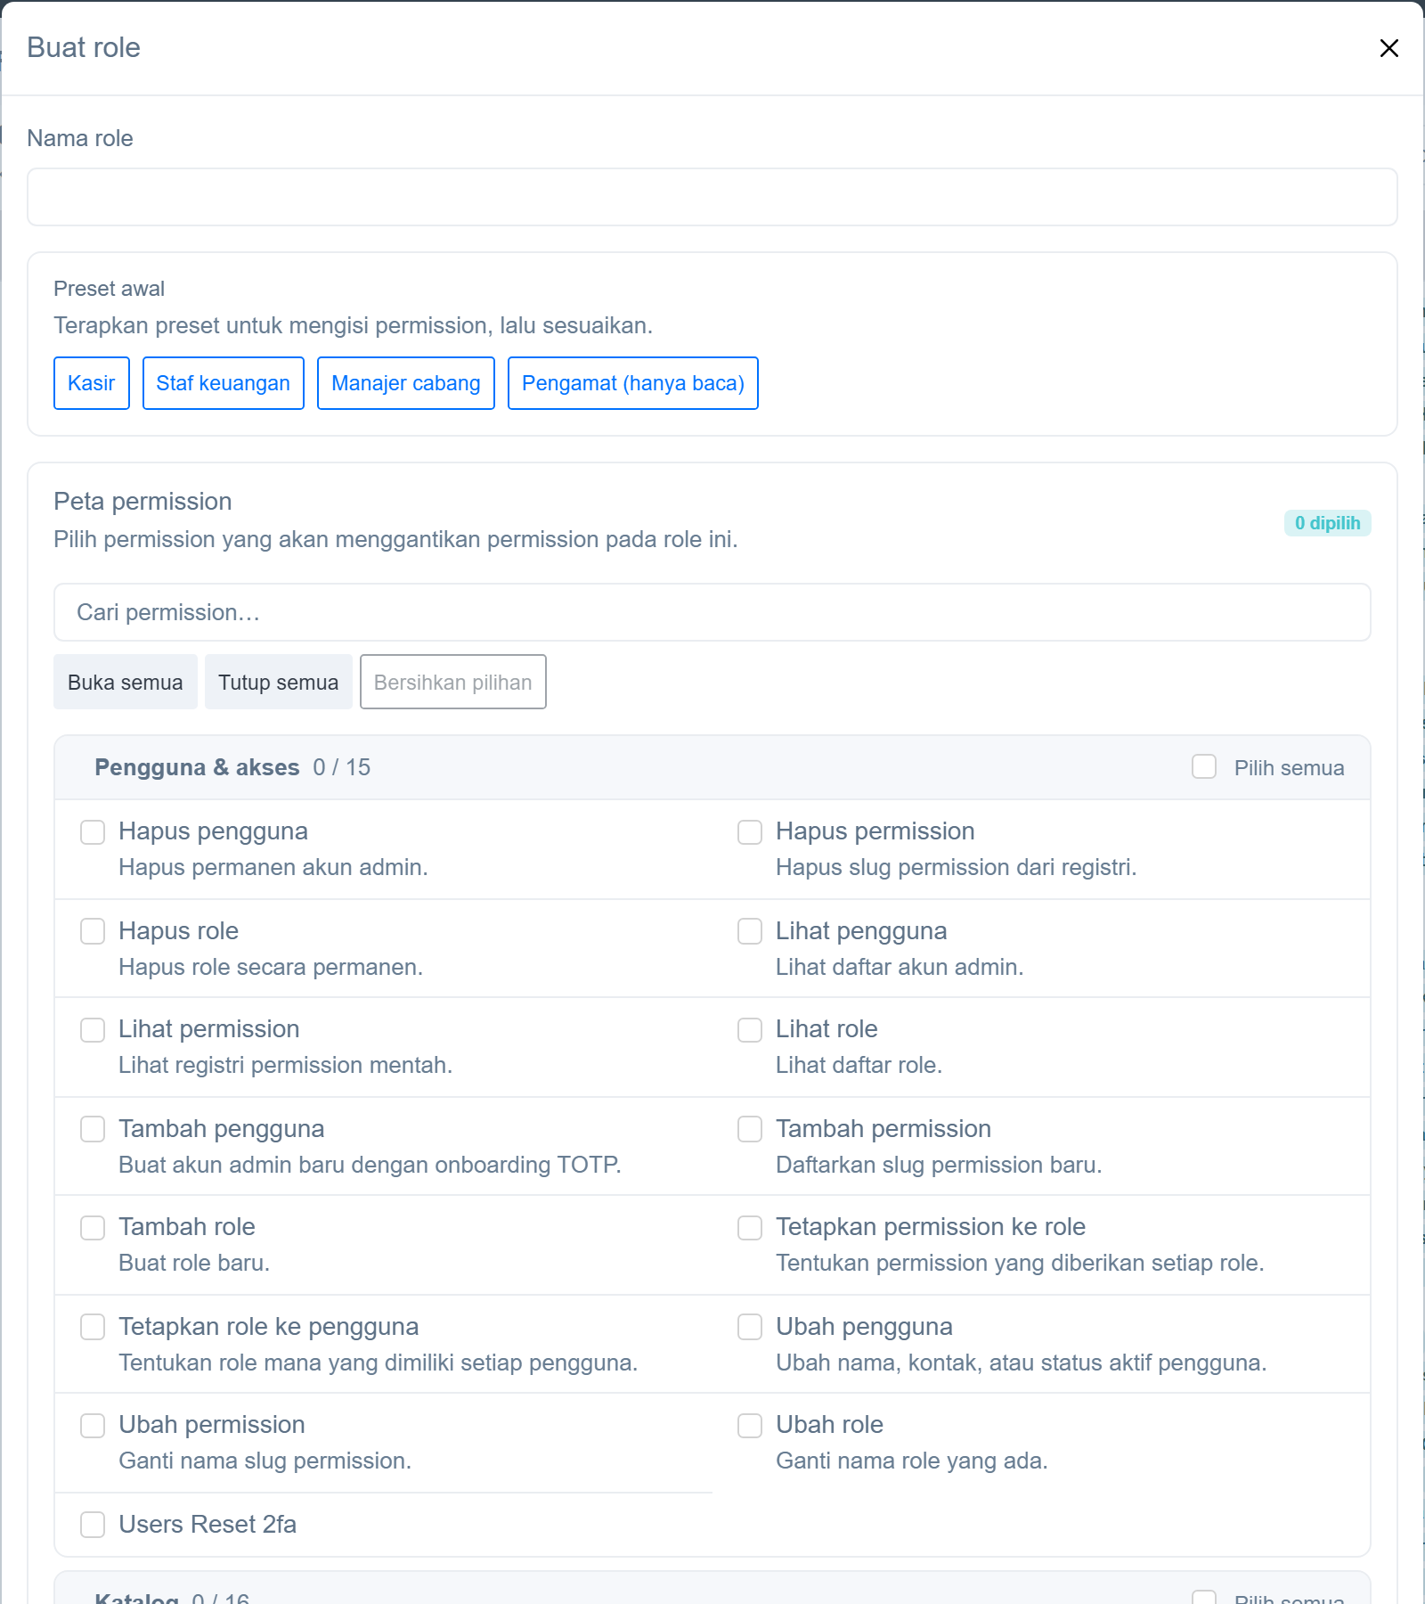Apply the Staf keuangan preset
Image resolution: width=1425 pixels, height=1604 pixels.
[x=224, y=383]
